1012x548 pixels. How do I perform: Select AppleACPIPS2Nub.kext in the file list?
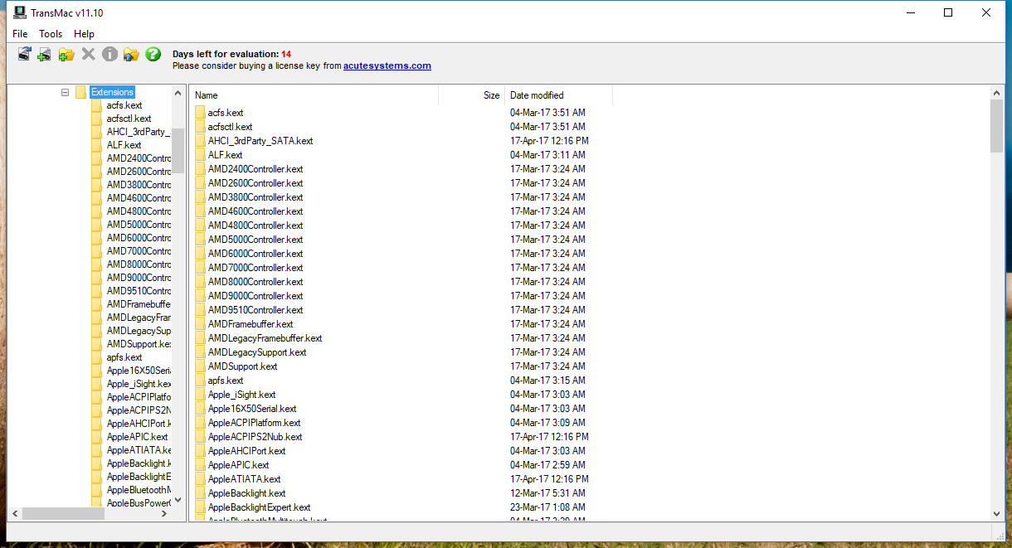point(255,437)
